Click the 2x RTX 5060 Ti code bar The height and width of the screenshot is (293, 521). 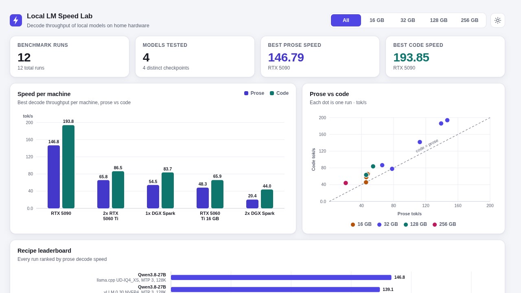coord(118,190)
